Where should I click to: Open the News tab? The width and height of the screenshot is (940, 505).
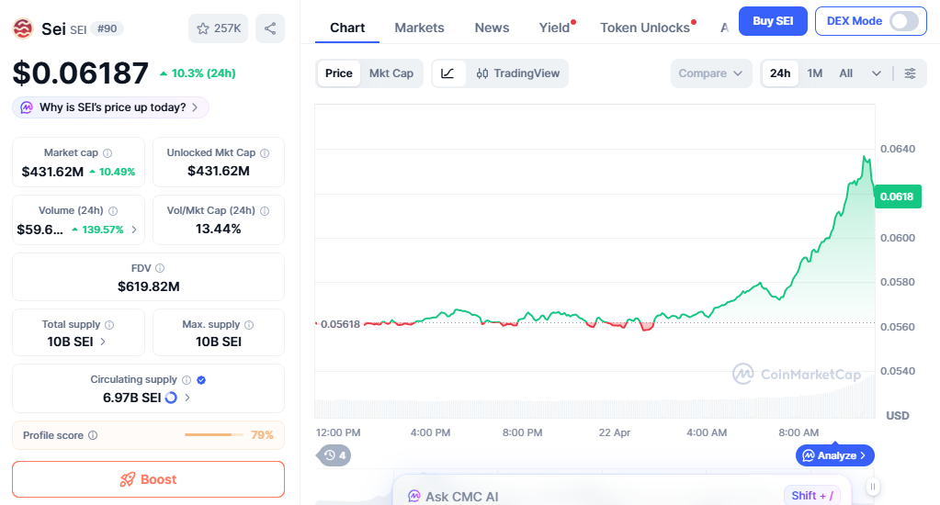492,28
